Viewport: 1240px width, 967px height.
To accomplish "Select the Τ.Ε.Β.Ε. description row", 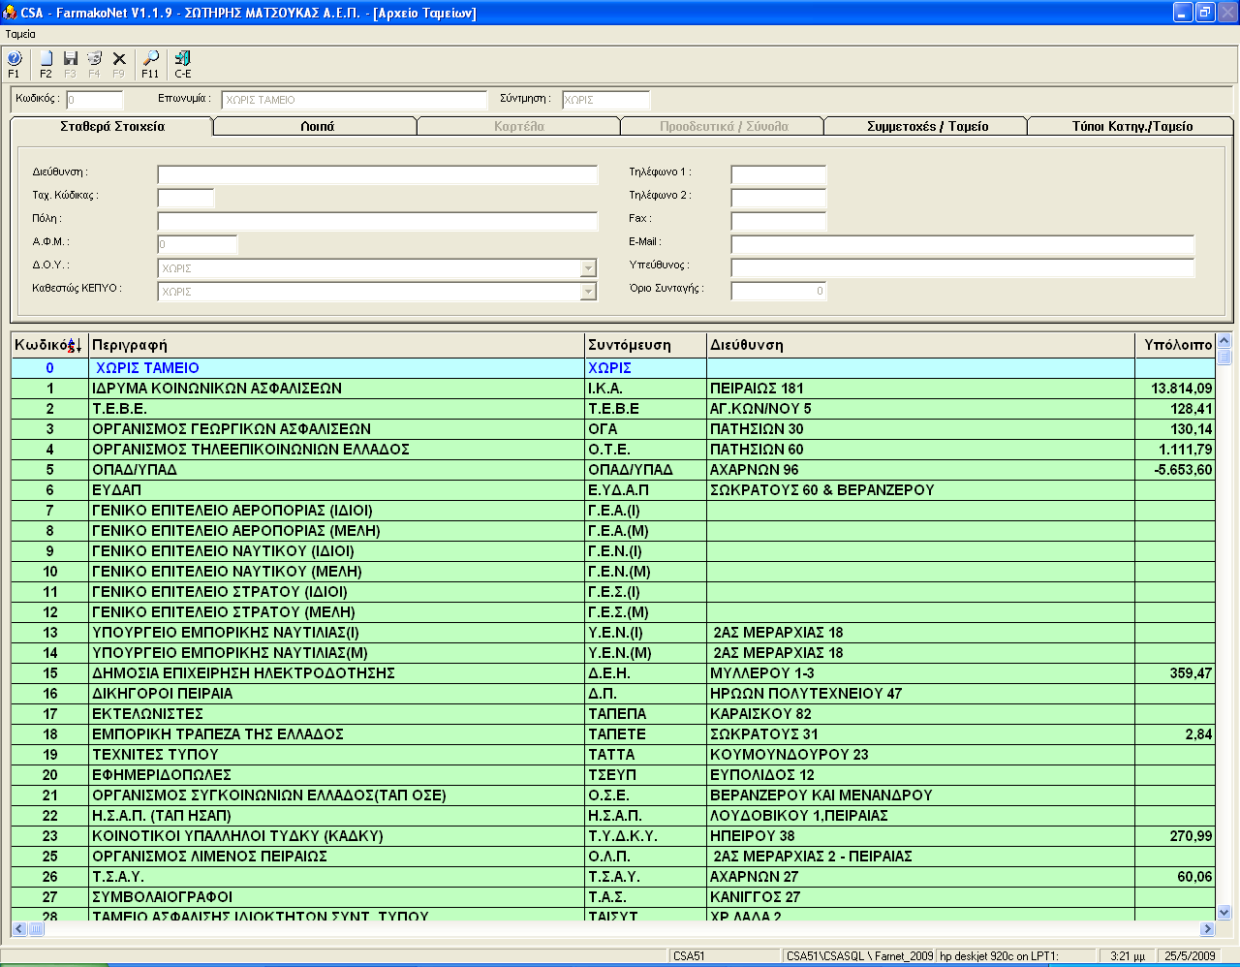I will pyautogui.click(x=613, y=409).
